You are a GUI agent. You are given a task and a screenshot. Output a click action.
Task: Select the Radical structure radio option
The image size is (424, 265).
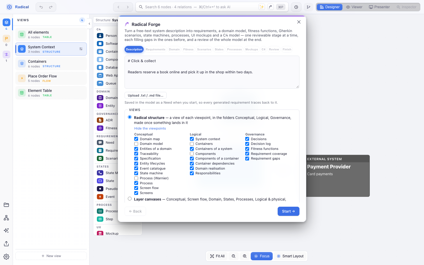(130, 117)
